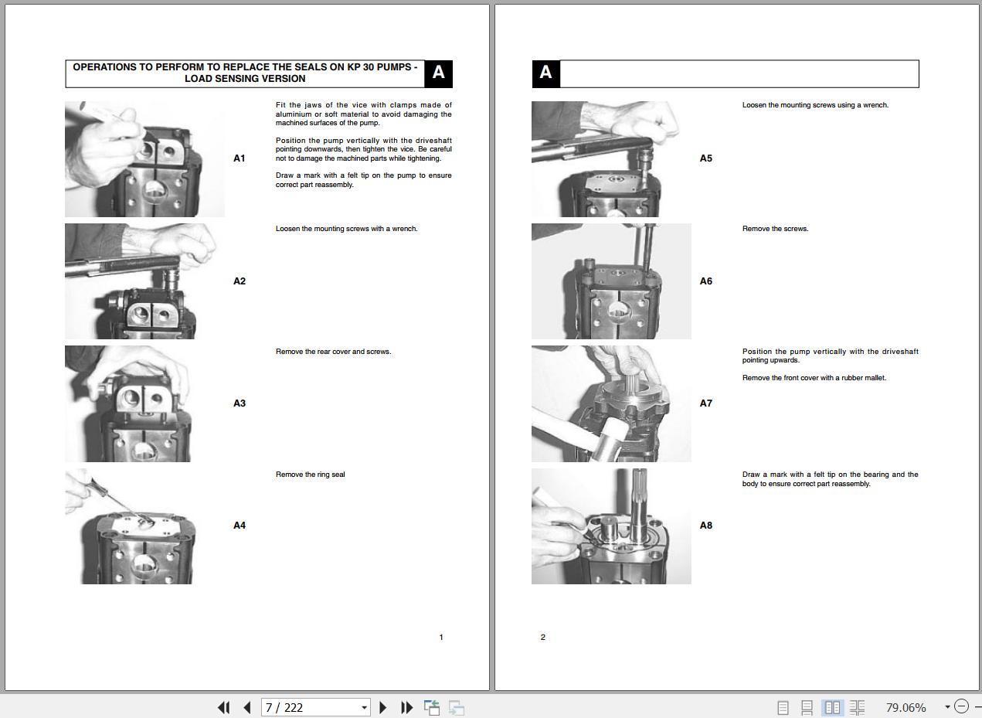The height and width of the screenshot is (718, 982).
Task: Click the step label A8
Action: point(706,525)
